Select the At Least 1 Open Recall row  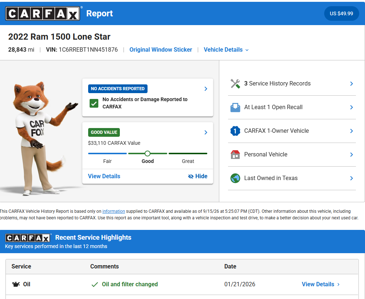292,107
